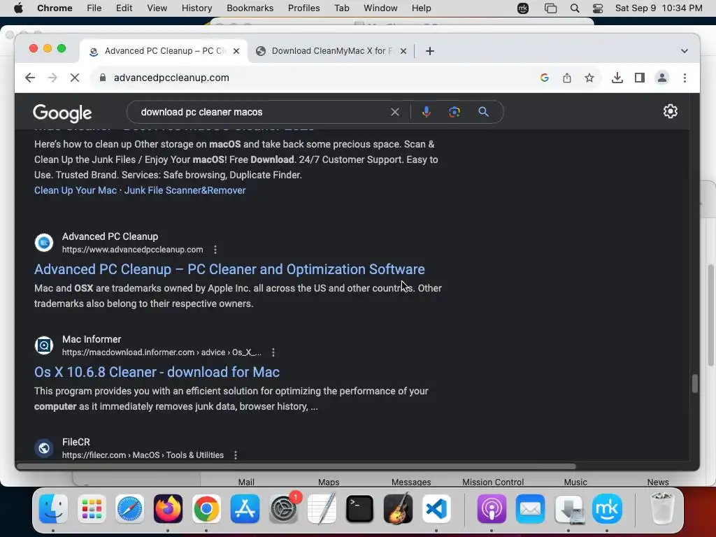Screen dimensions: 716x537
Task: Close the Advanced PC Cleanup tab
Action: point(236,51)
